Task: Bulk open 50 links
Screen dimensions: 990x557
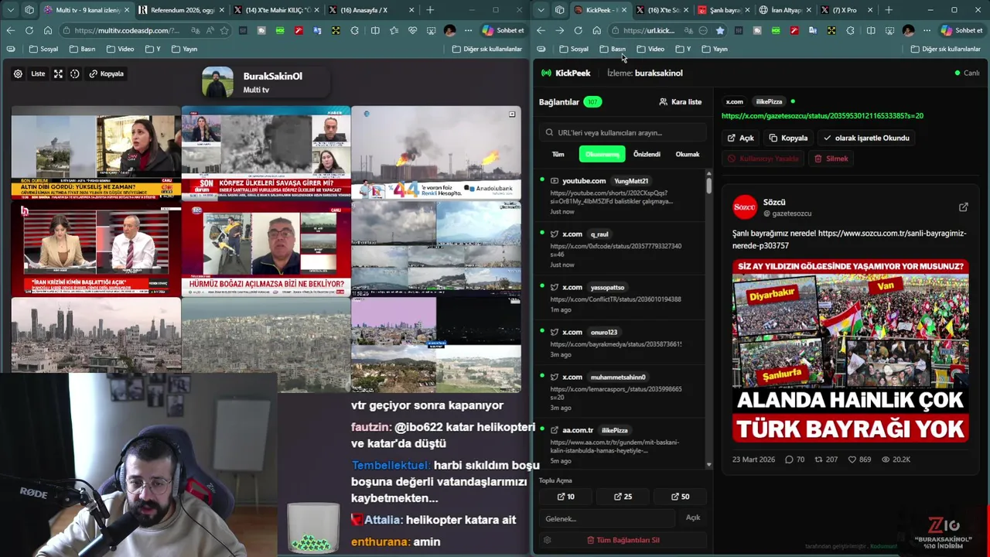Action: [x=680, y=497]
